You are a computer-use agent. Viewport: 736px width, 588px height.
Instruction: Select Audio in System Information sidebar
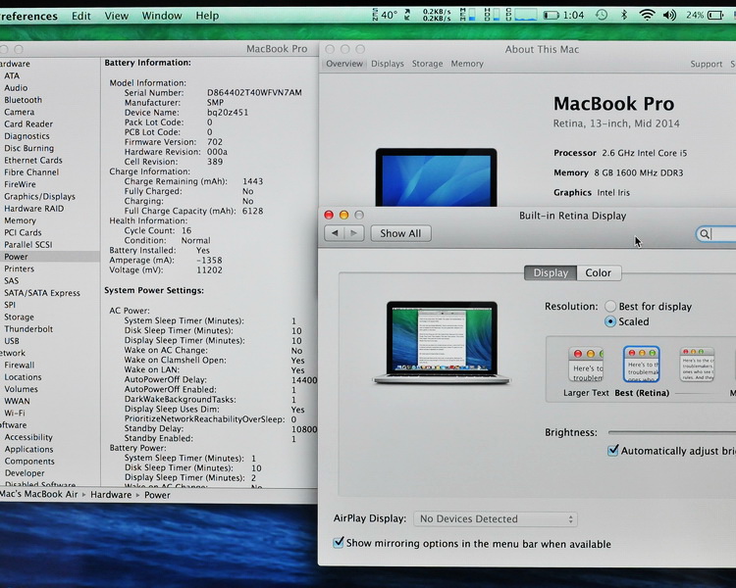pos(16,87)
